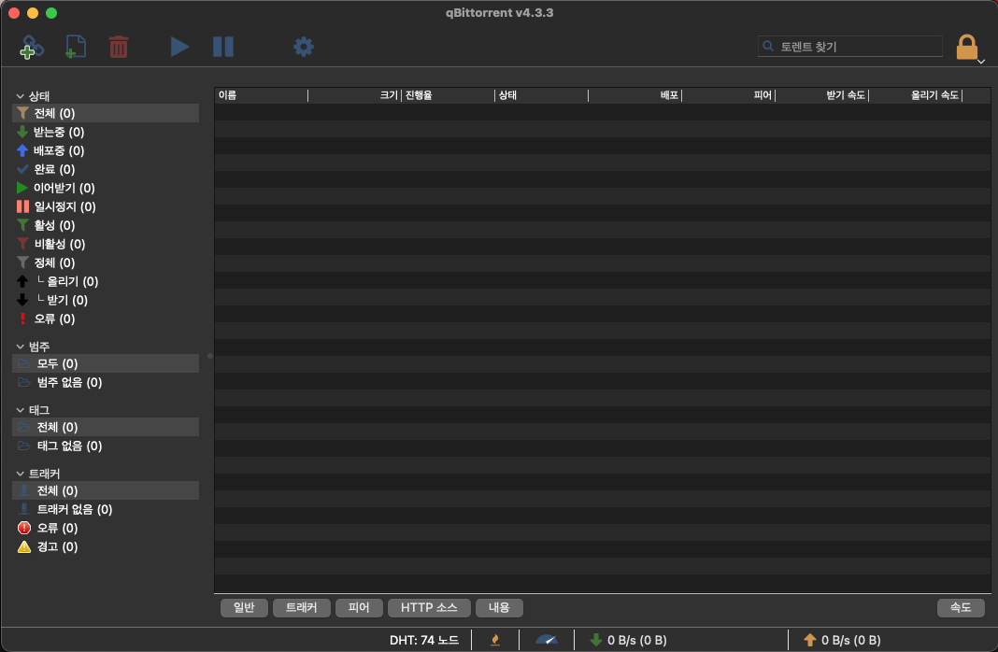The width and height of the screenshot is (998, 652).
Task: Select the 이어받기 (0) filter
Action: pyautogui.click(x=106, y=188)
